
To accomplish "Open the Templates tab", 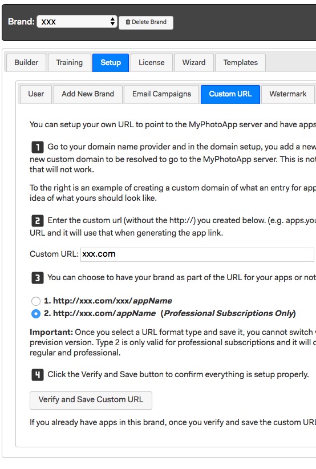I will tap(240, 63).
